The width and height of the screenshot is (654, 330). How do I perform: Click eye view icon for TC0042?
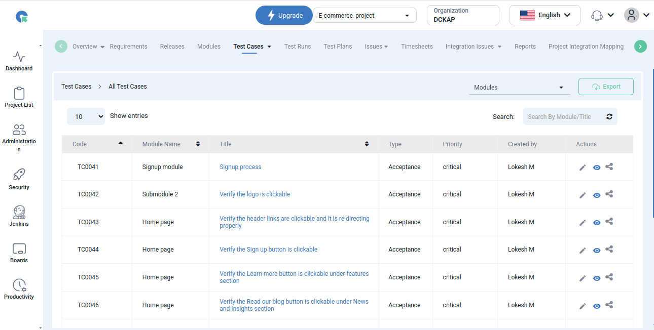click(597, 195)
